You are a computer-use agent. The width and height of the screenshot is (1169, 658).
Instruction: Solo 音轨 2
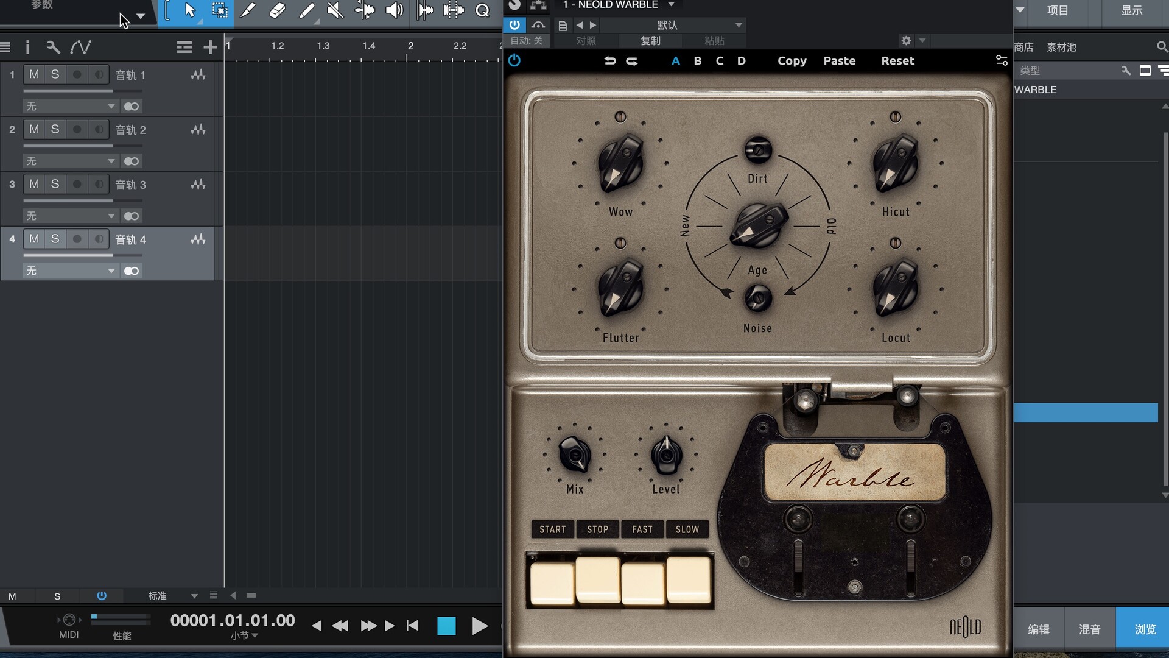click(55, 129)
